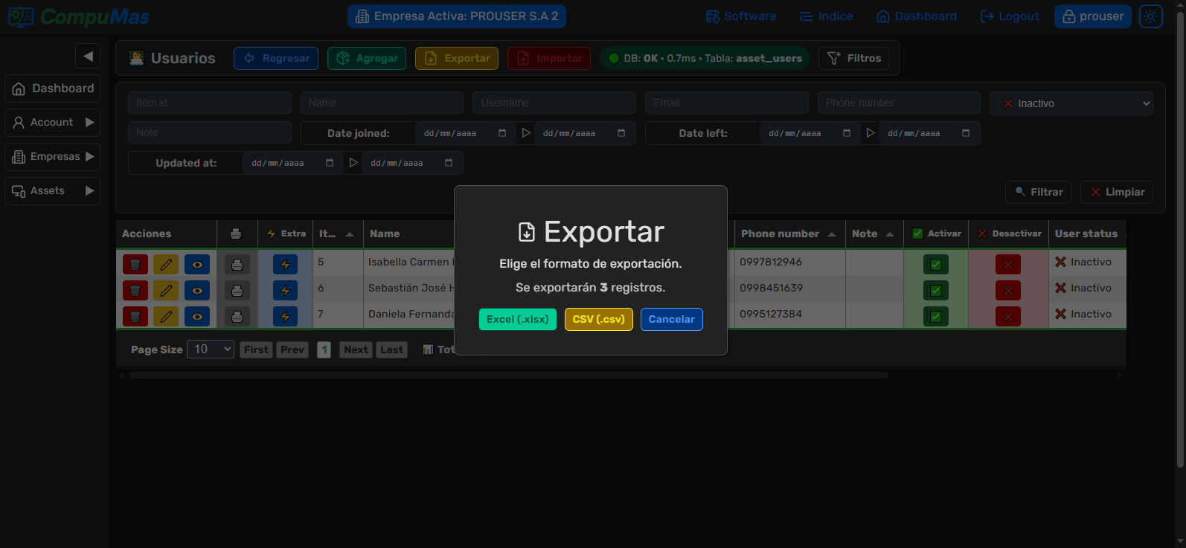Viewport: 1186px width, 548px height.
Task: Activate user with phone 0998451639
Action: pos(935,290)
